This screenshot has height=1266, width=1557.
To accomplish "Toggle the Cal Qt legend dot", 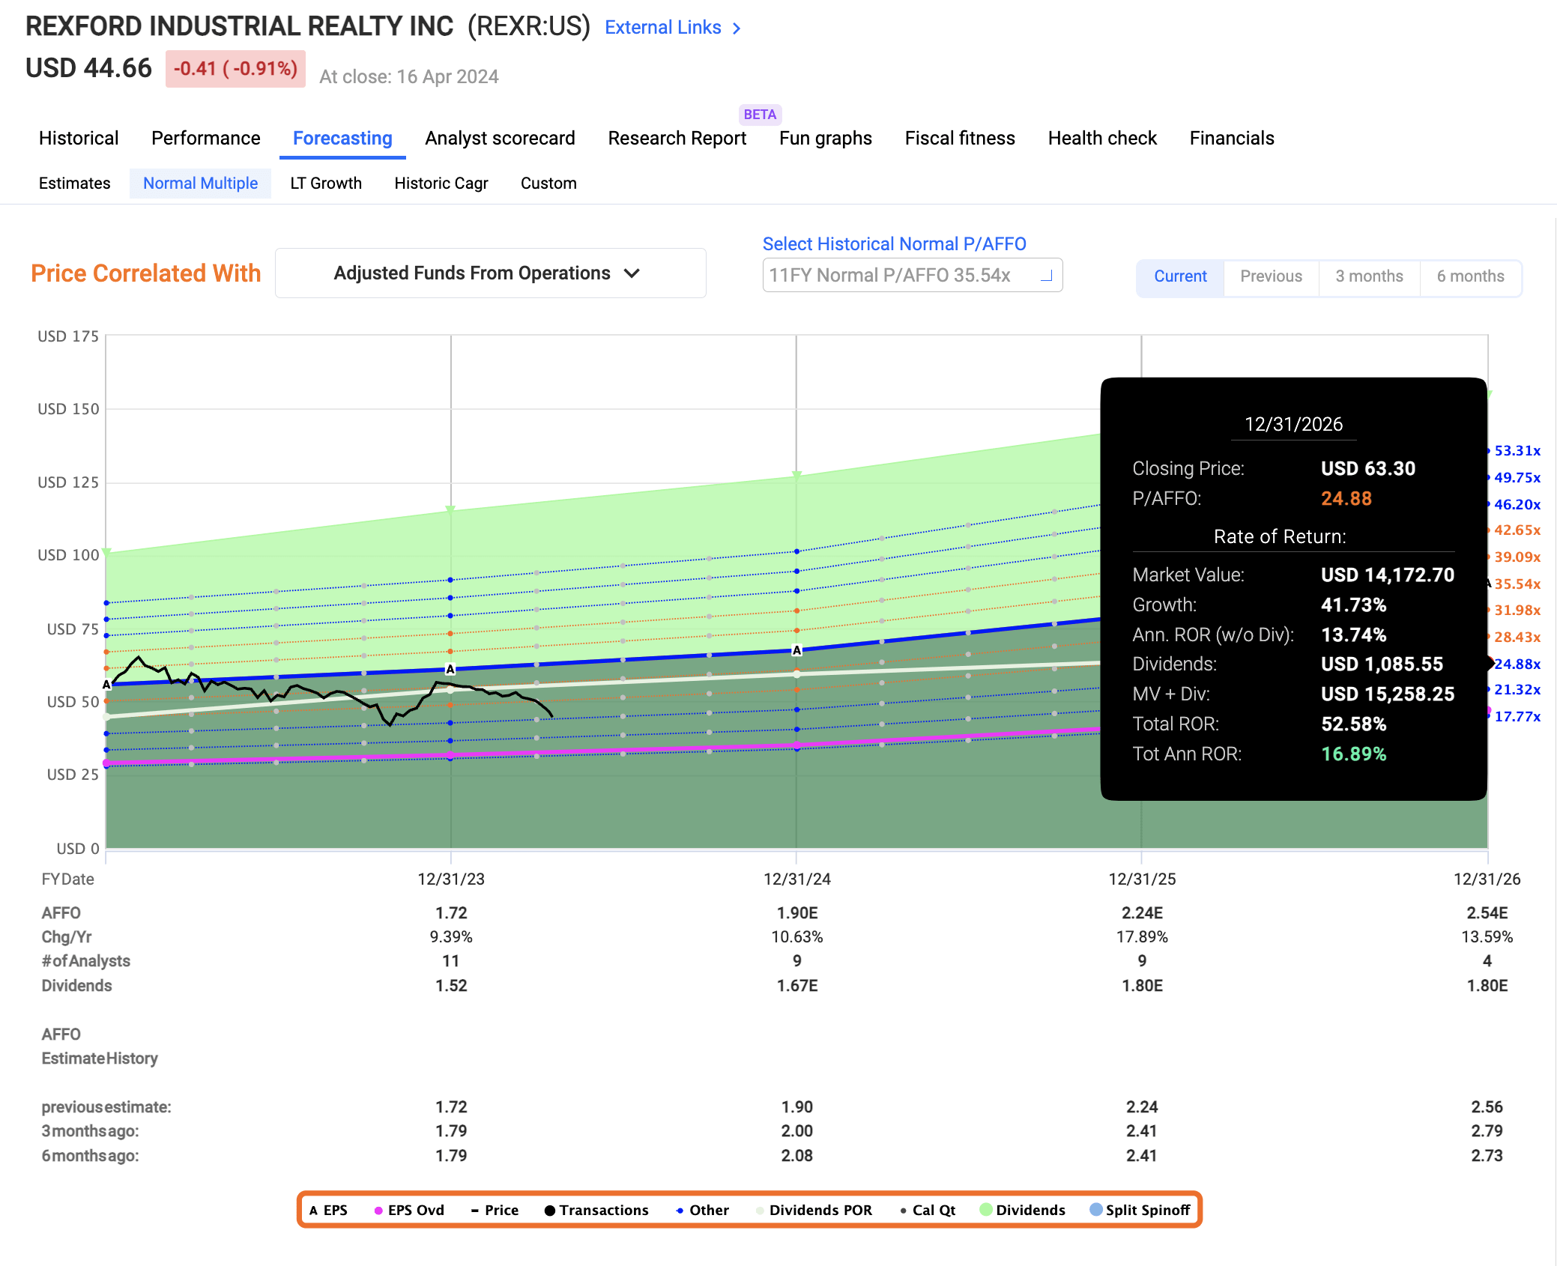I will coord(904,1211).
